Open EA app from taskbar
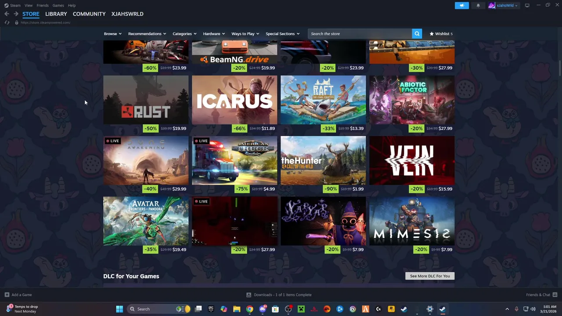Screen dimensions: 562x316 tap(327, 309)
